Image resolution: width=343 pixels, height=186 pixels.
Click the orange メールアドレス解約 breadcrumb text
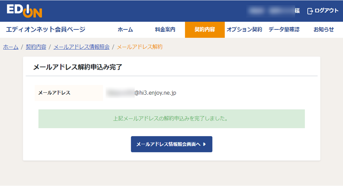(140, 47)
